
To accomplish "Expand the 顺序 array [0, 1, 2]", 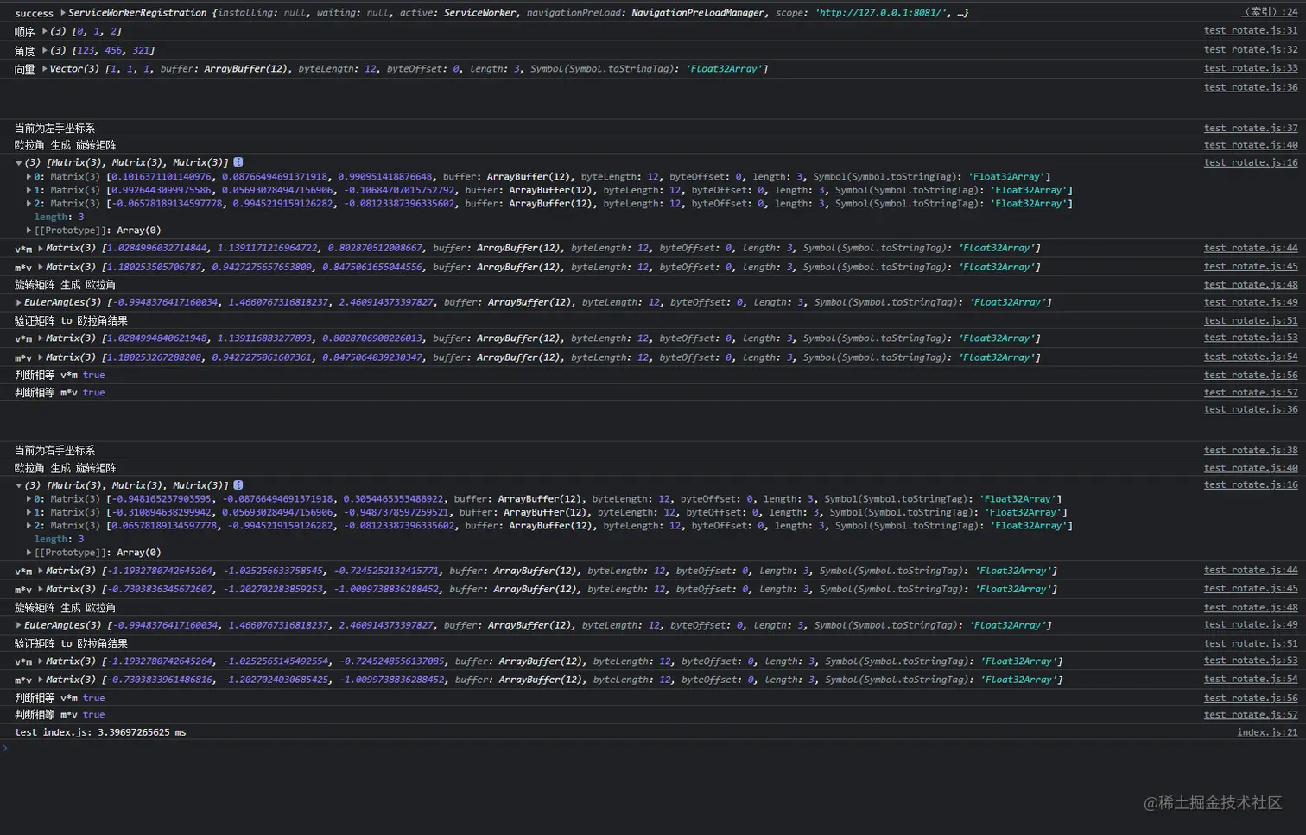I will coord(44,31).
